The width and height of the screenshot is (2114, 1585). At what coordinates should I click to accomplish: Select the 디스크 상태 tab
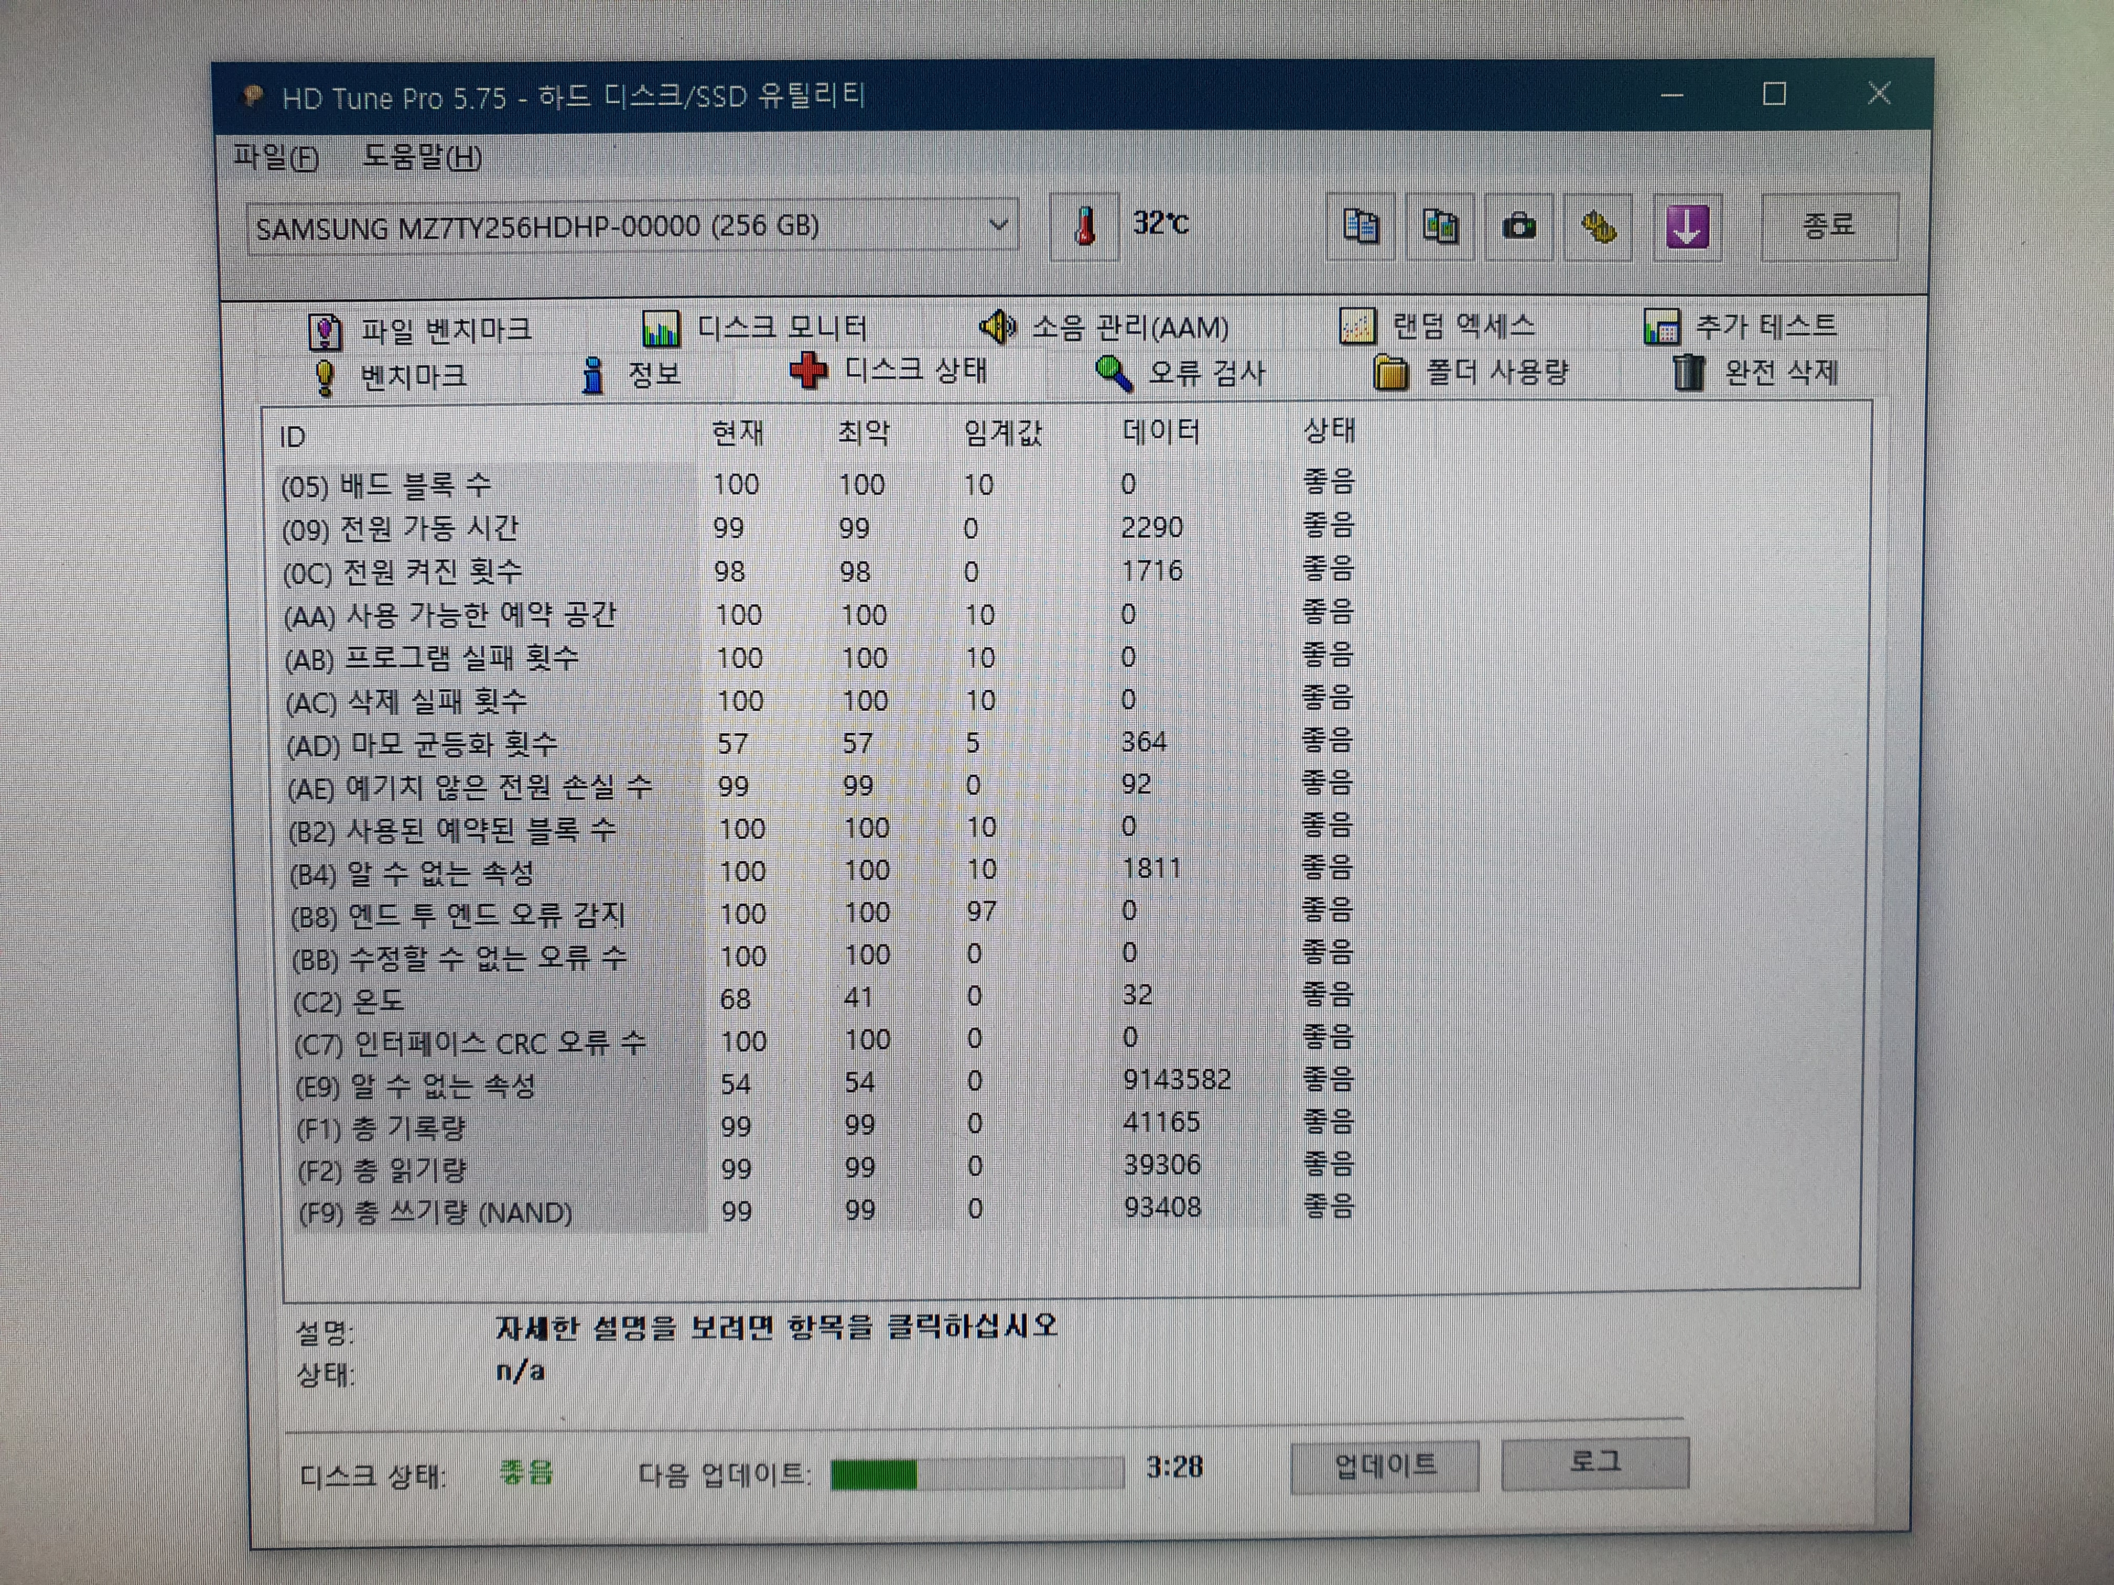[889, 371]
